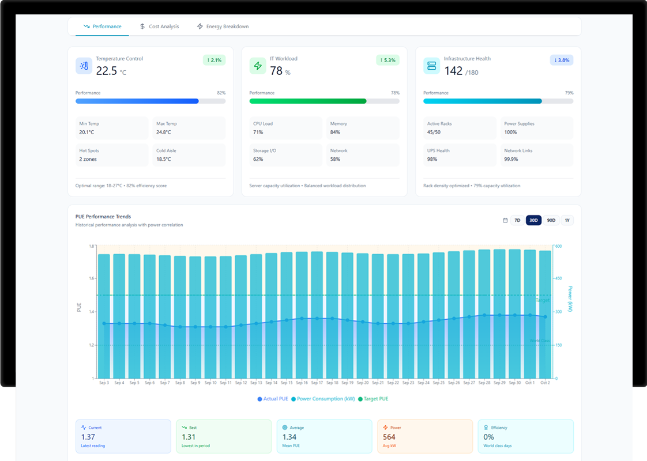647x461 pixels.
Task: Click the Temperature Control thermometer icon
Action: [84, 66]
